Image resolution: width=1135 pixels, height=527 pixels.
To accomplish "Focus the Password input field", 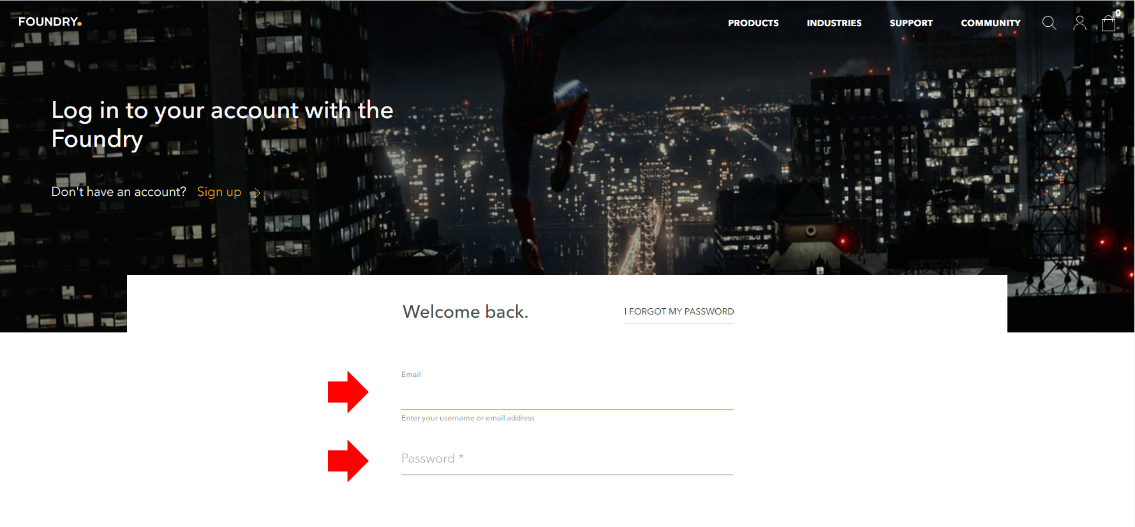I will point(567,459).
